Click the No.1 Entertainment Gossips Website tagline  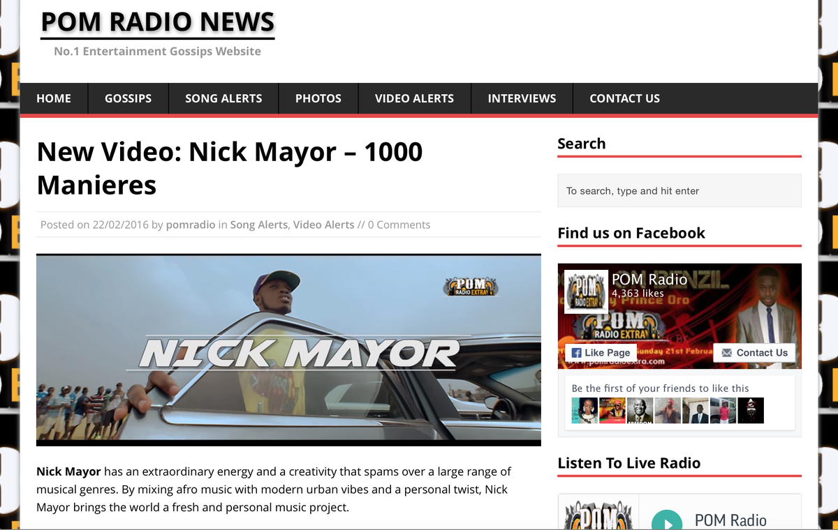point(157,51)
